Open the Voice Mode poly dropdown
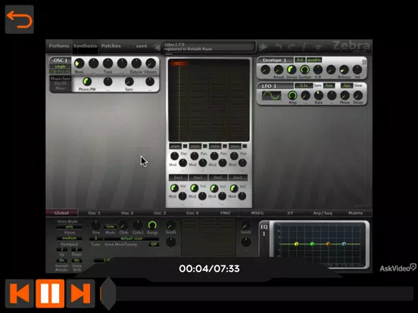 click(x=69, y=227)
